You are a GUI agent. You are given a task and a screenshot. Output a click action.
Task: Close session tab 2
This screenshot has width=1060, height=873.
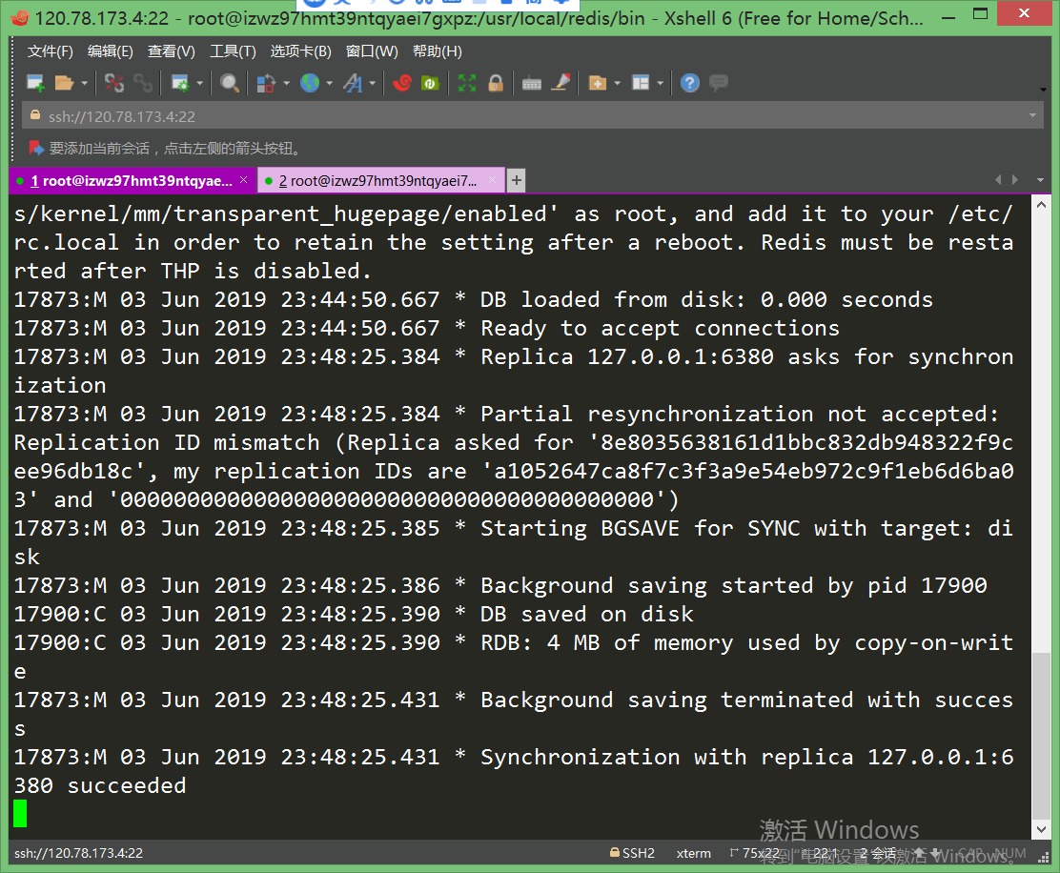[x=492, y=180]
